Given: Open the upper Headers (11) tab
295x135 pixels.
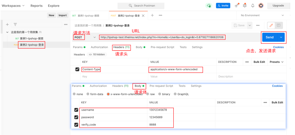Looking at the screenshot, I should [x=121, y=47].
